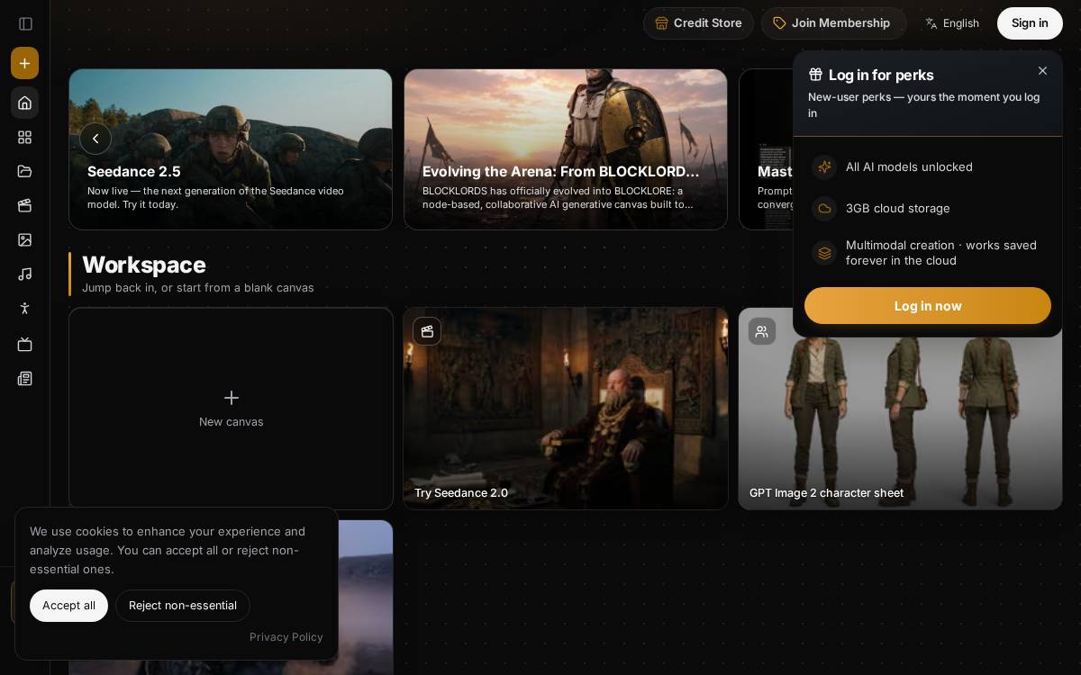Open the English language selector
This screenshot has width=1081, height=675.
(x=952, y=23)
